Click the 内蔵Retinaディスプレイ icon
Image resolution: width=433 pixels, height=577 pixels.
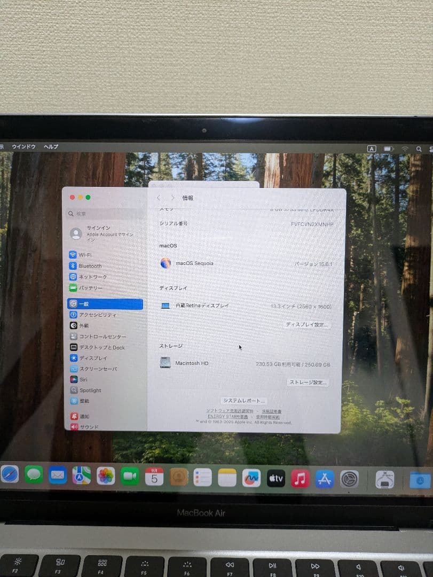click(x=166, y=306)
